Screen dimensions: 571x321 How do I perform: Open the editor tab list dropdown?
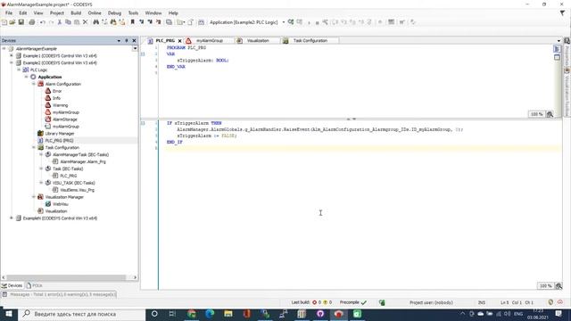click(x=559, y=41)
